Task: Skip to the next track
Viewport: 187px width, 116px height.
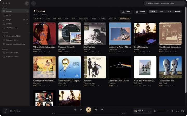Action: [96, 110]
